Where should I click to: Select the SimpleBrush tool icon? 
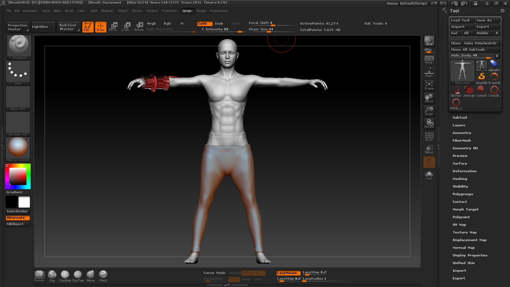pyautogui.click(x=482, y=78)
